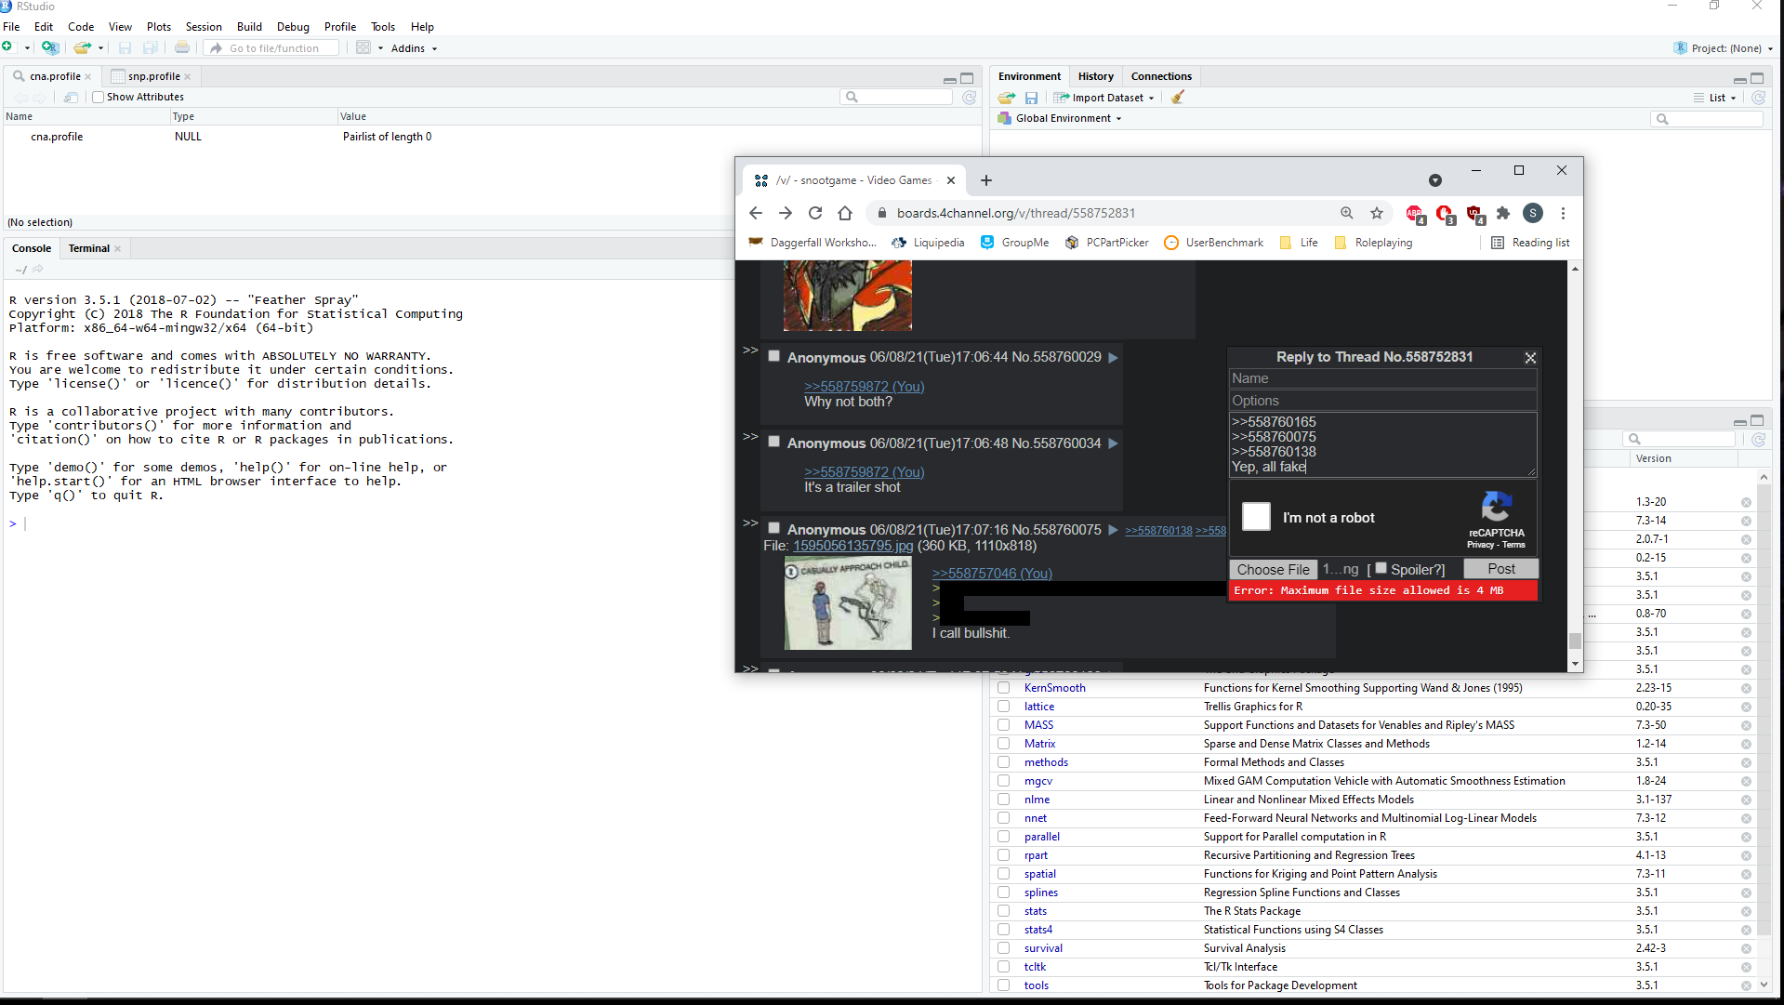1784x1005 pixels.
Task: Click the broom clear-objects icon in Environment pane
Action: coord(1178,98)
